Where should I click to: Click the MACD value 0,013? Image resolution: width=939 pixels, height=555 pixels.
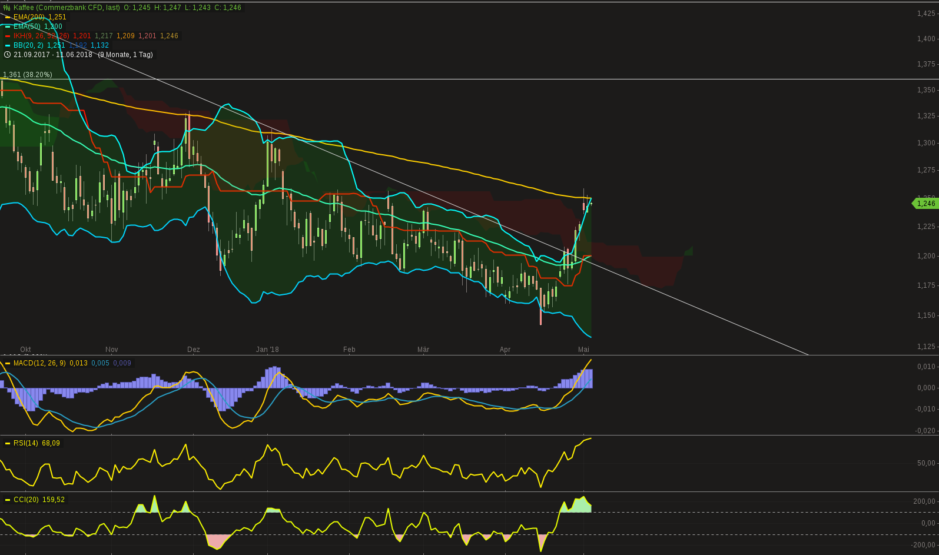78,363
